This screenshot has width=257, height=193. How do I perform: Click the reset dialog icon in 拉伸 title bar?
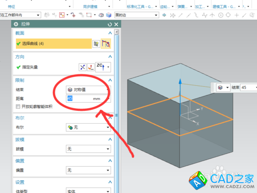click(x=109, y=25)
